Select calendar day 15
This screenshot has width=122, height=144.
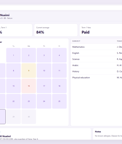pos(14,86)
